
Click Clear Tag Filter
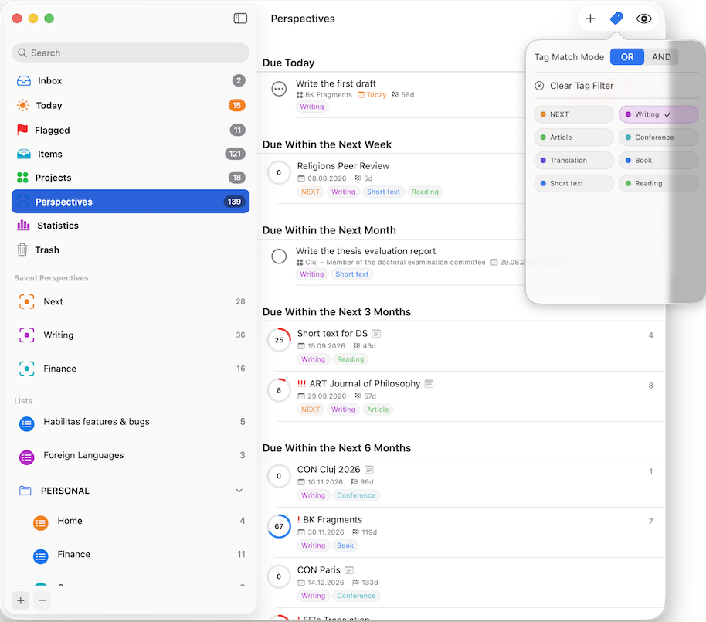(x=574, y=86)
